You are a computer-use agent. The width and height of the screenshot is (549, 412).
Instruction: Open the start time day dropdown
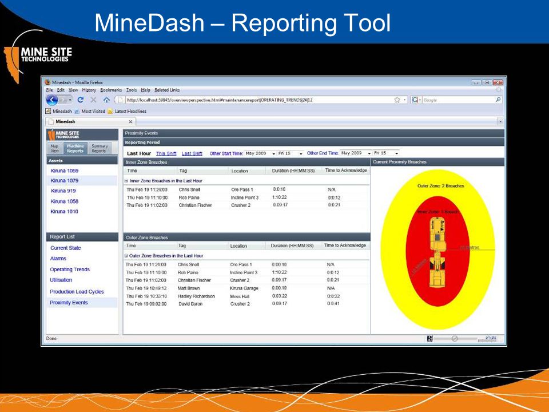coord(291,153)
